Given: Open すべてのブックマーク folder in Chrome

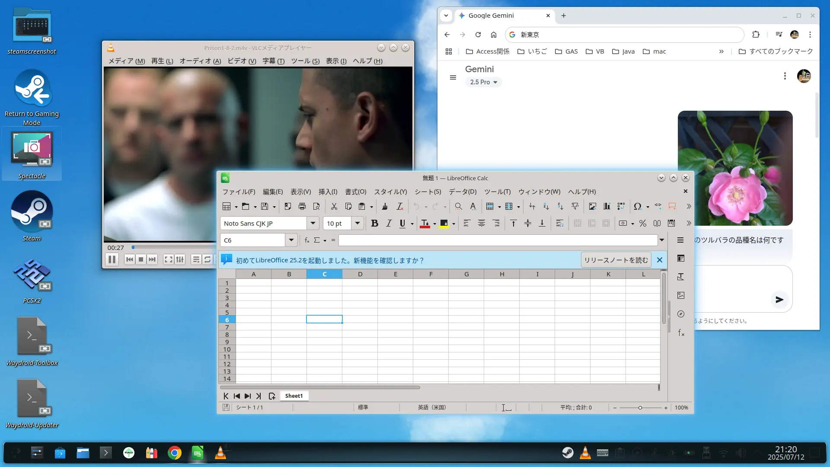Looking at the screenshot, I should (776, 51).
